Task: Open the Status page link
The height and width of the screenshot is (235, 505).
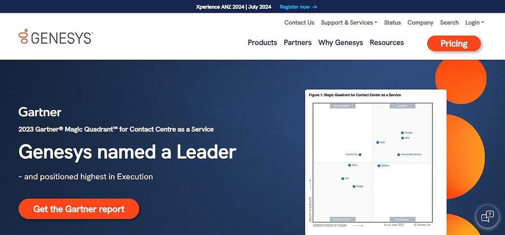Action: [x=392, y=23]
